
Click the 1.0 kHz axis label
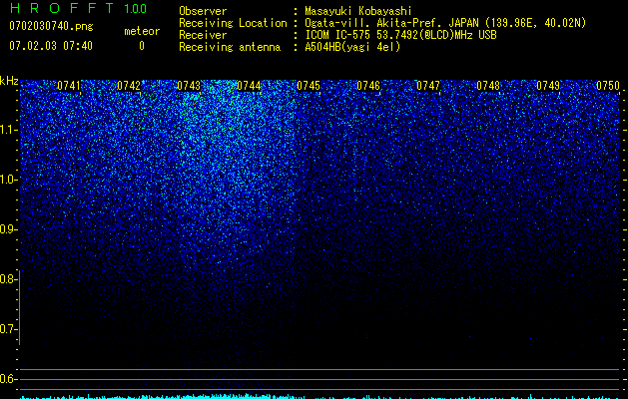pos(9,180)
